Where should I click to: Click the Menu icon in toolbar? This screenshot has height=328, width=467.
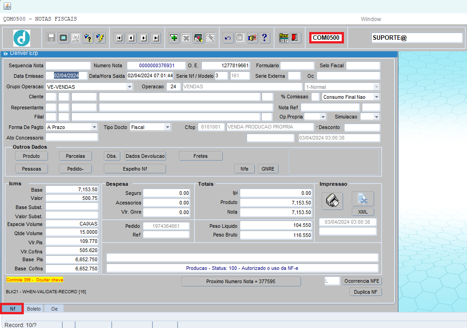pyautogui.click(x=284, y=38)
